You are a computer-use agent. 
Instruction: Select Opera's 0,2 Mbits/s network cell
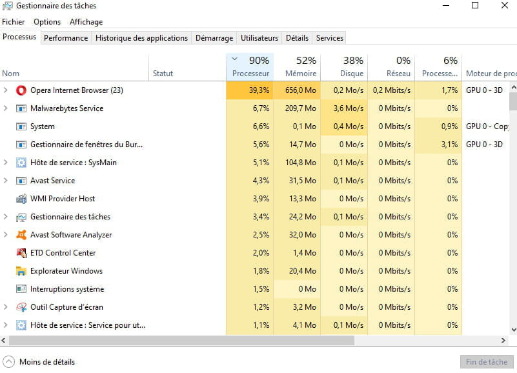[x=391, y=90]
